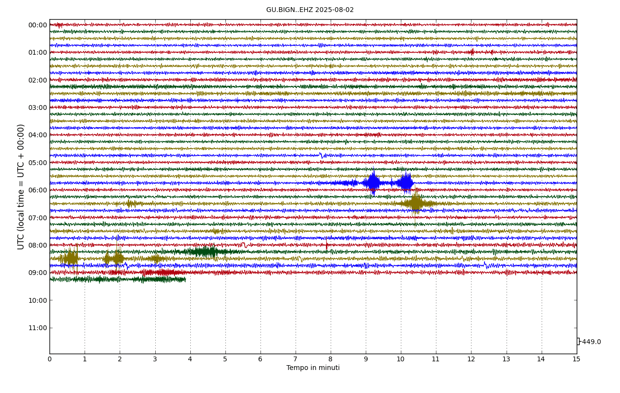
Task: Click x-axis tick label 12
Action: point(471,359)
